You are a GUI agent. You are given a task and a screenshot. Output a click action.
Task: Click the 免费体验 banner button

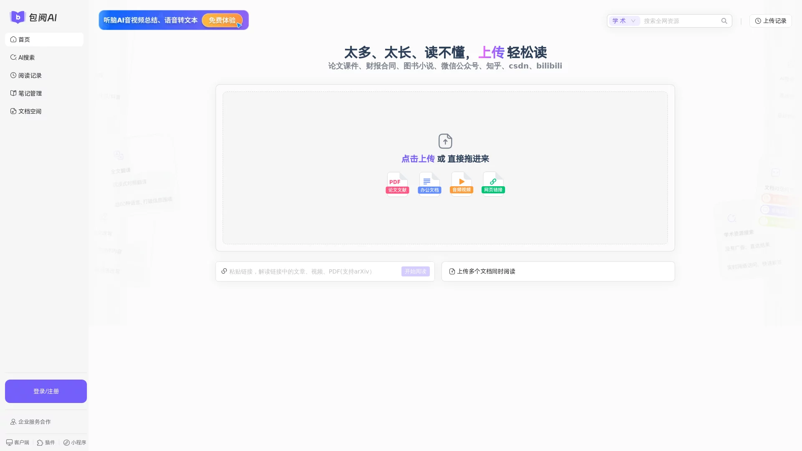pyautogui.click(x=222, y=20)
